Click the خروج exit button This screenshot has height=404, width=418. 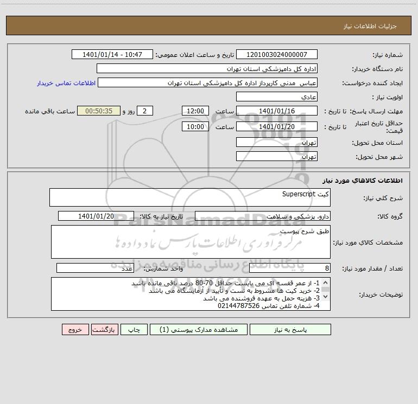tap(75, 330)
